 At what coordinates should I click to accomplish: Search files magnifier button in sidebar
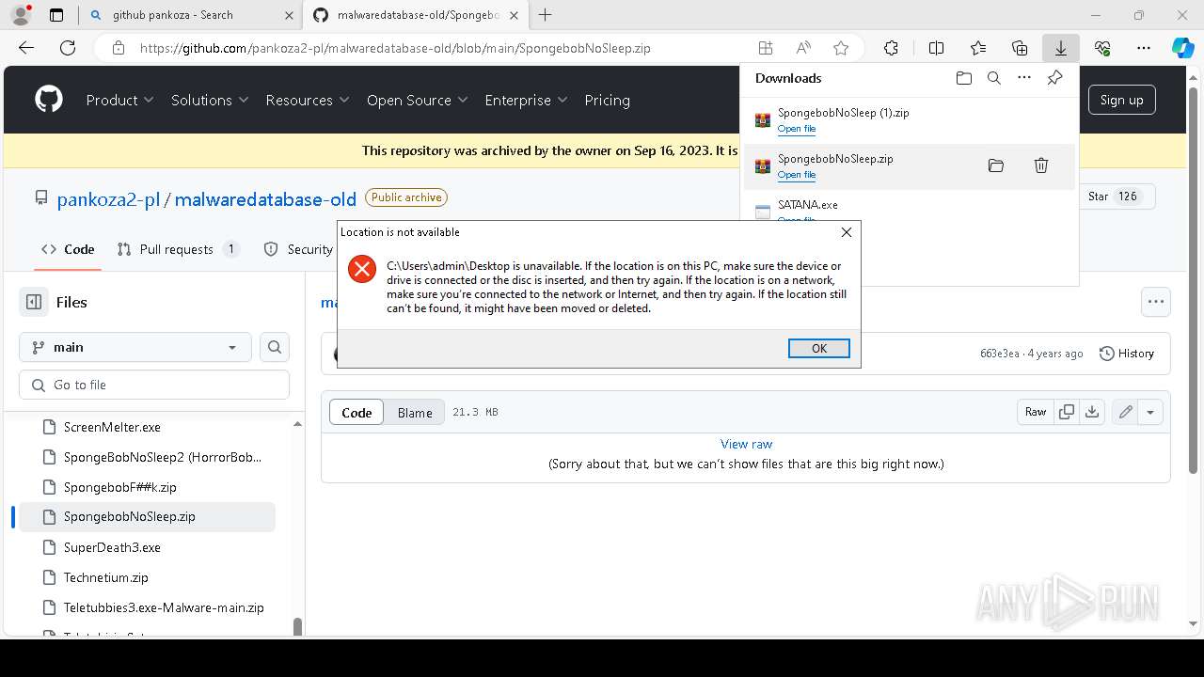coord(275,347)
